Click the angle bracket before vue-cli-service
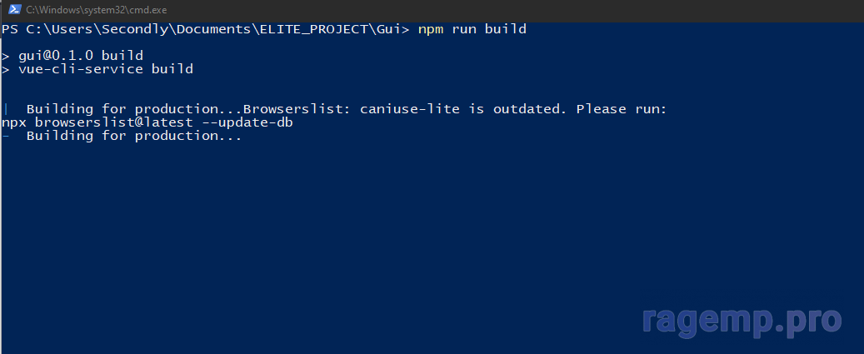This screenshot has width=864, height=354. (x=6, y=70)
